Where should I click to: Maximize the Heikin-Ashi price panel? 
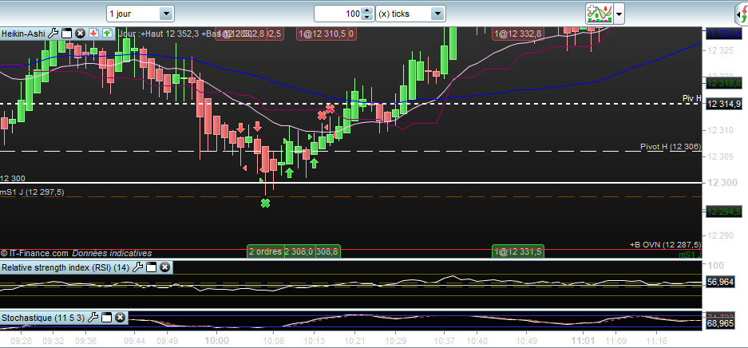pyautogui.click(x=67, y=34)
